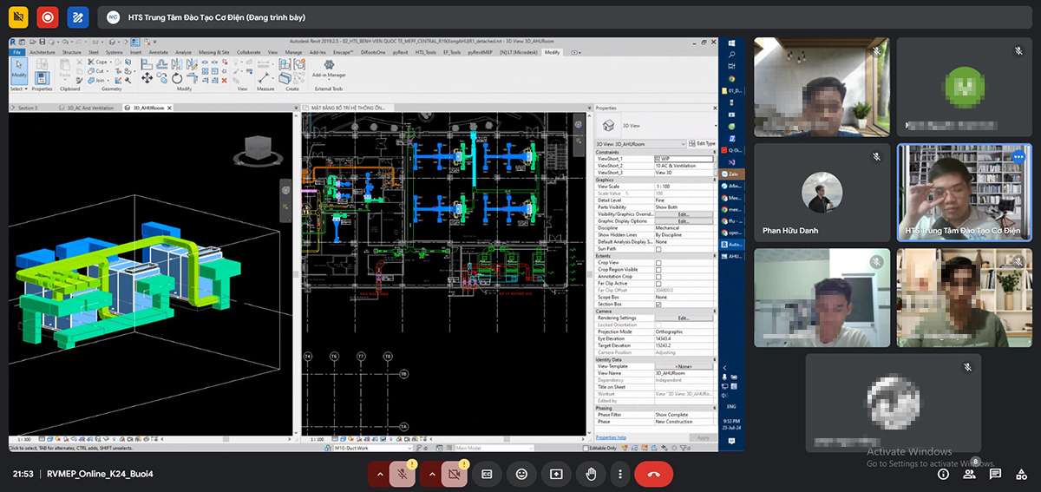Leave the call with the red hang-up button
The height and width of the screenshot is (492, 1041).
point(654,474)
